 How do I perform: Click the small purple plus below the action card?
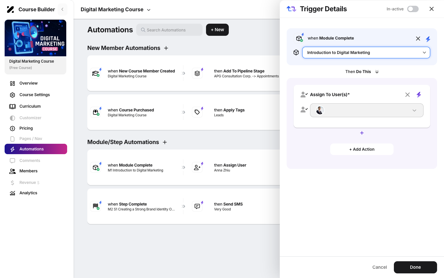pos(362,133)
